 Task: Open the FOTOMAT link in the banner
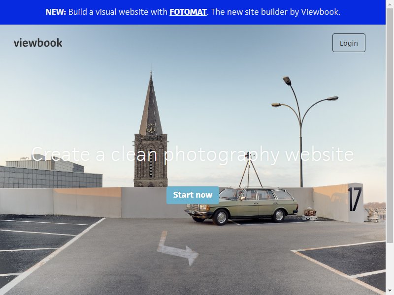pyautogui.click(x=188, y=12)
